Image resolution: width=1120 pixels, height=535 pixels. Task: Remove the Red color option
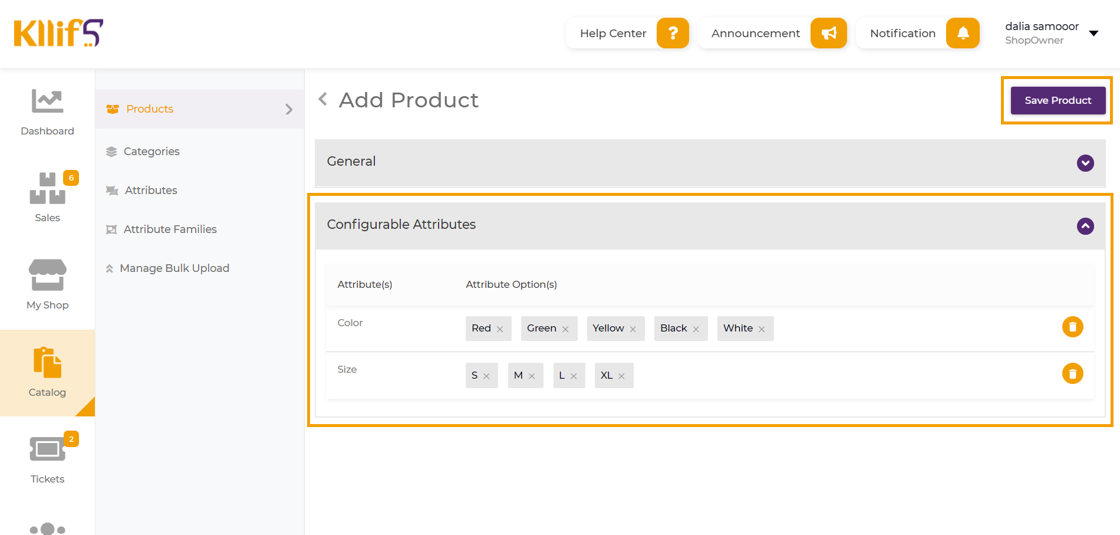coord(500,329)
